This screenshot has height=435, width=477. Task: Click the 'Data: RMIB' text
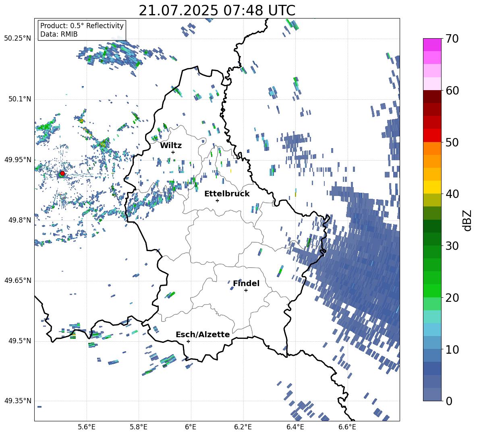tap(59, 34)
